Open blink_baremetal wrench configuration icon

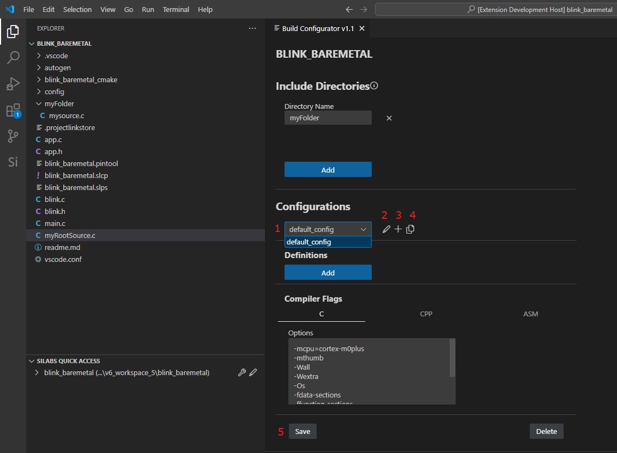click(x=242, y=372)
